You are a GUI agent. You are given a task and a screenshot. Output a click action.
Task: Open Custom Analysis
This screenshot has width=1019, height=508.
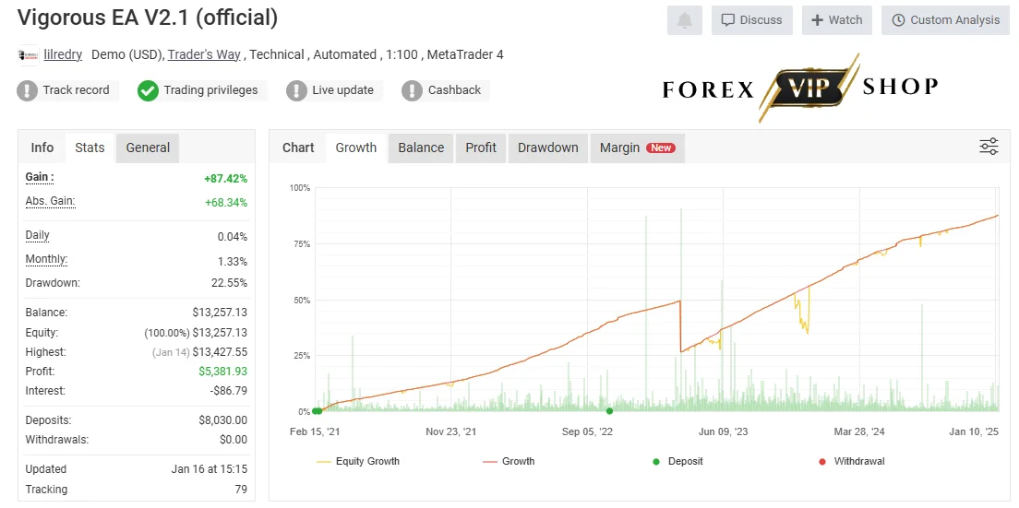click(x=945, y=20)
